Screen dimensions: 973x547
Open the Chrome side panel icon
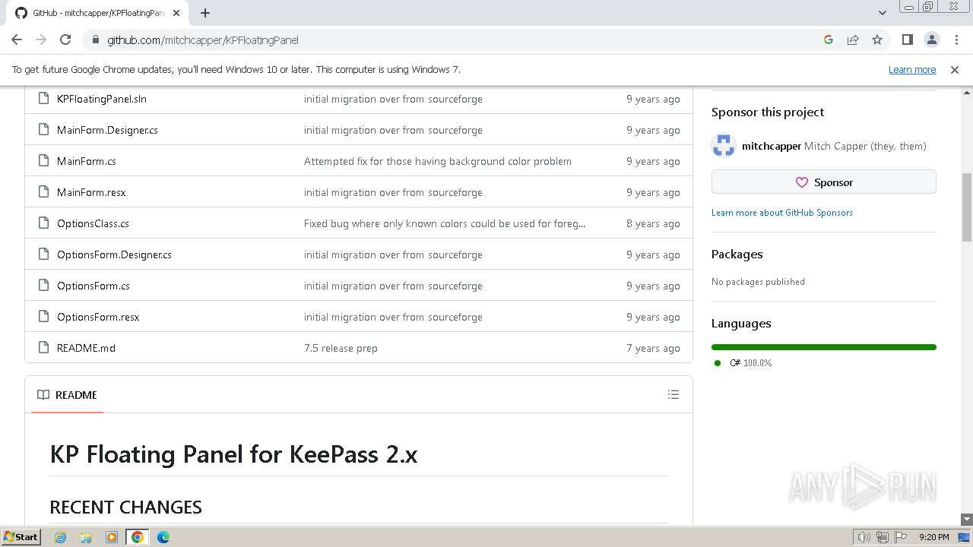pyautogui.click(x=907, y=40)
